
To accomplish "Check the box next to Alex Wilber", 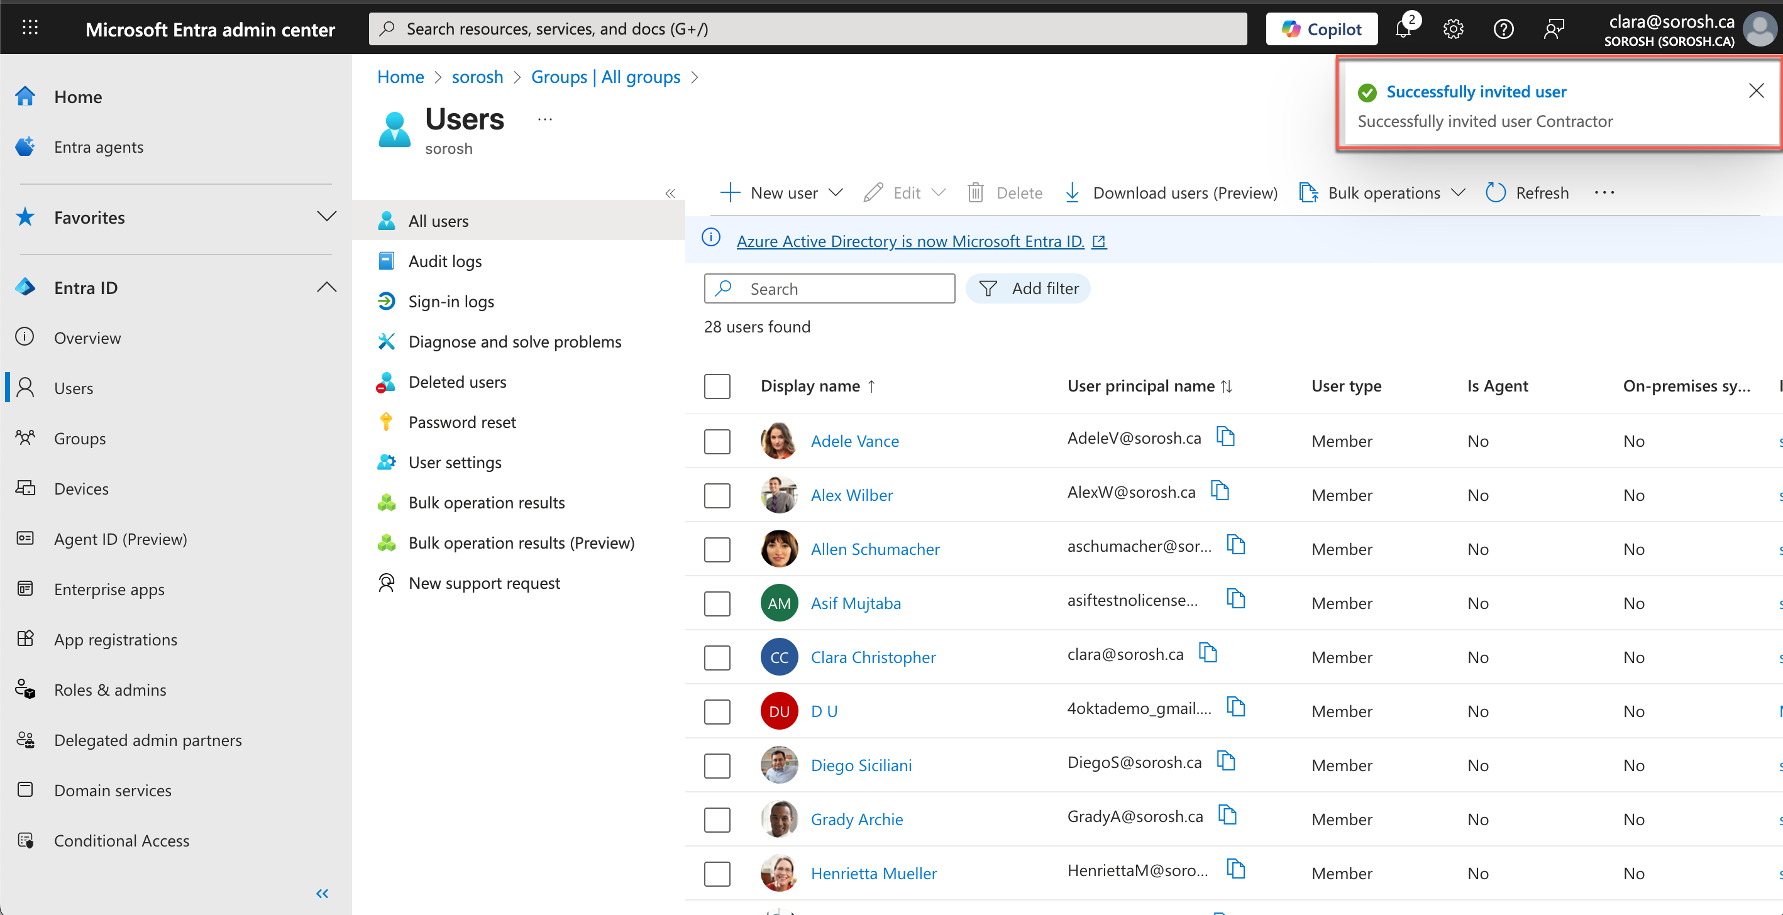I will (717, 495).
